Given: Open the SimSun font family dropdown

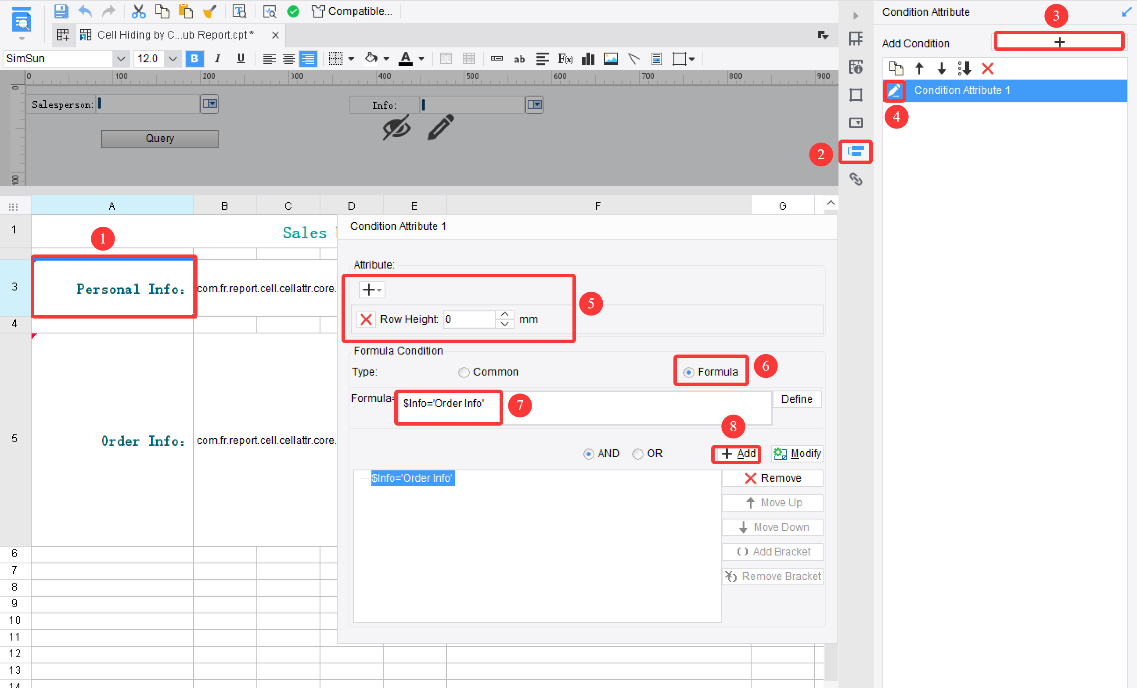Looking at the screenshot, I should (x=121, y=58).
